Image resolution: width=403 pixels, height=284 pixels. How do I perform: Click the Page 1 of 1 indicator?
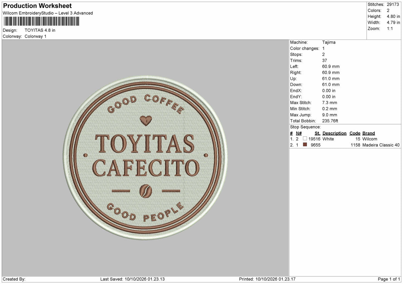click(x=389, y=279)
